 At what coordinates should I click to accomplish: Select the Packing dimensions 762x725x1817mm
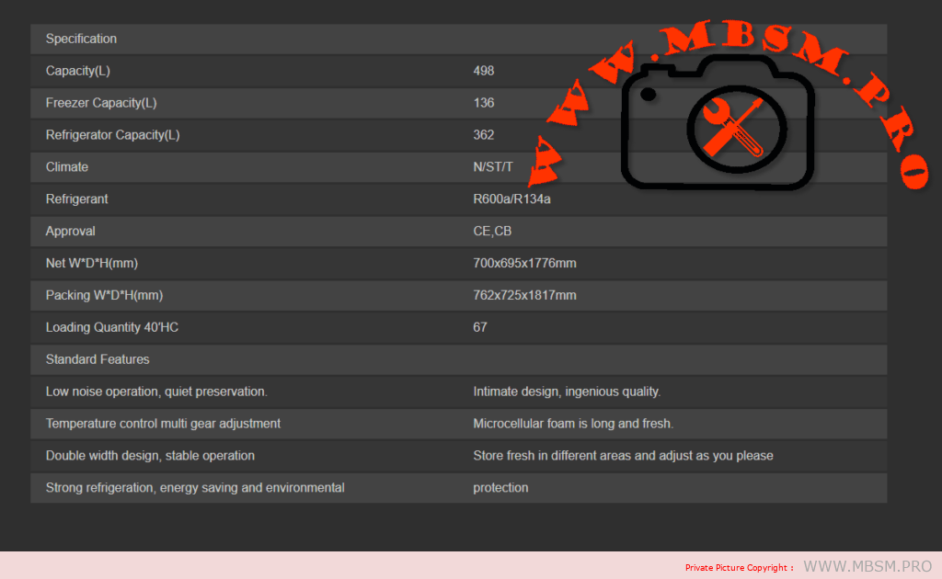click(x=524, y=295)
